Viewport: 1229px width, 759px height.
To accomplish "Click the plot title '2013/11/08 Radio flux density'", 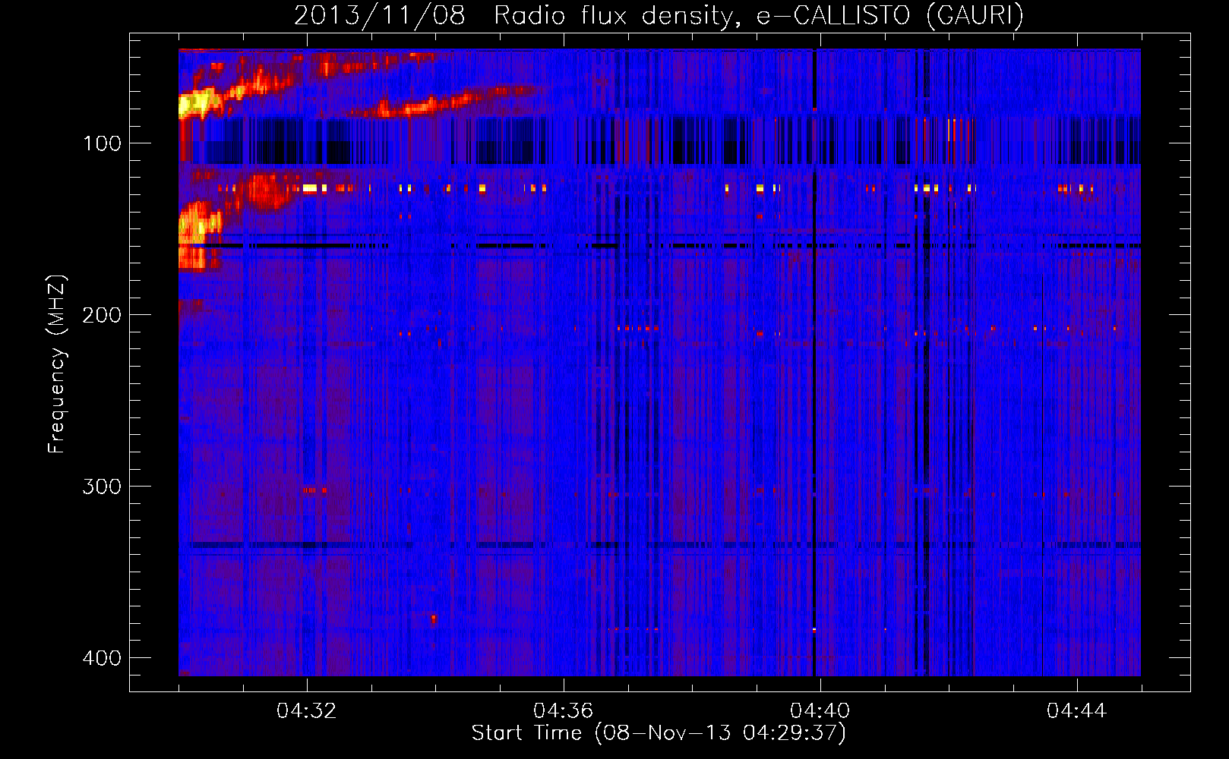I will (x=517, y=16).
